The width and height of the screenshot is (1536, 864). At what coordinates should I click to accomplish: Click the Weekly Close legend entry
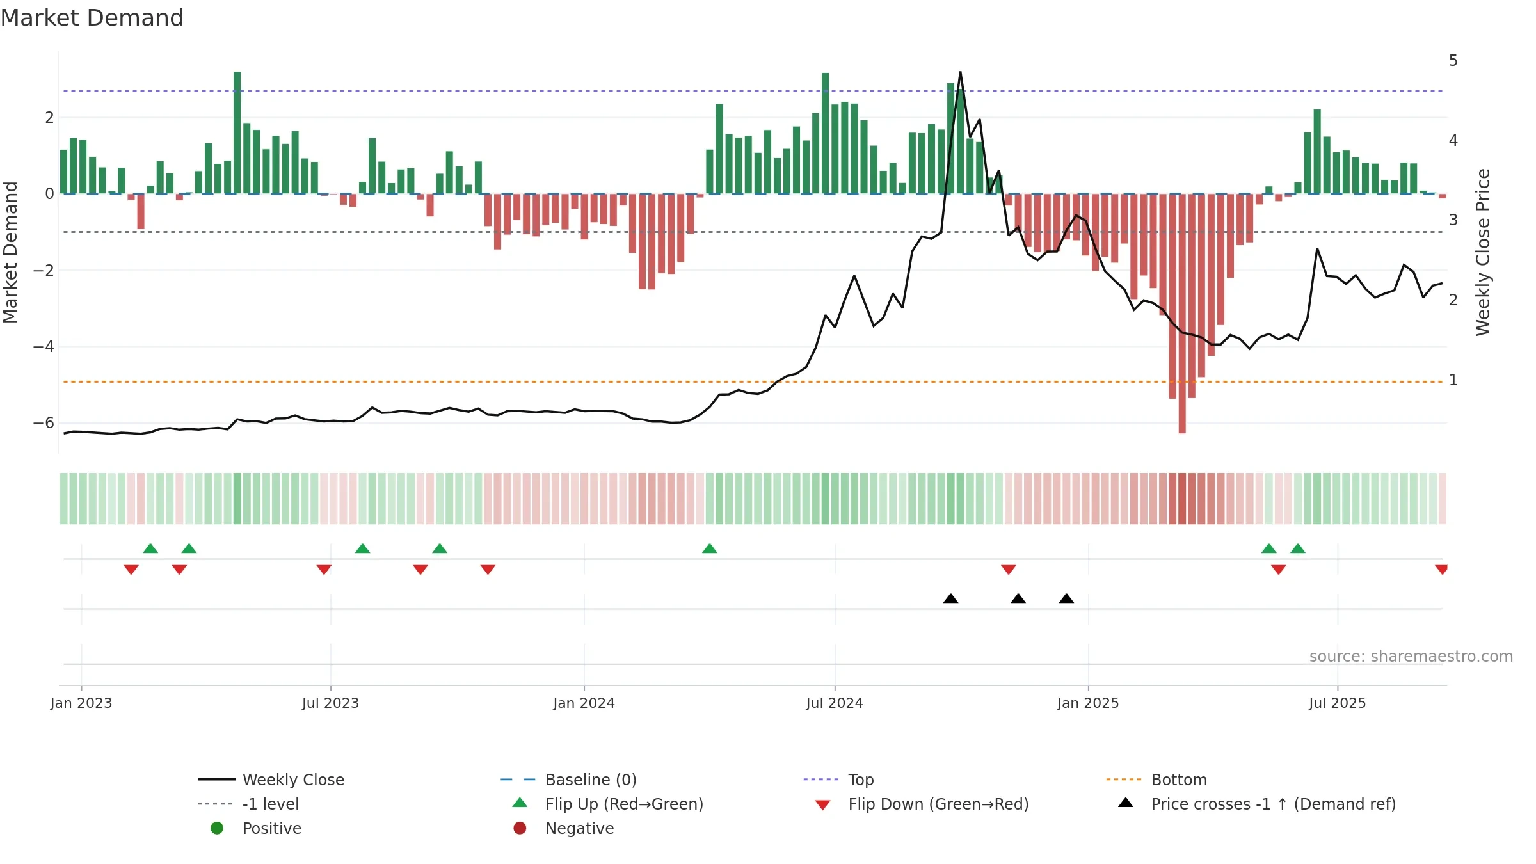coord(271,780)
